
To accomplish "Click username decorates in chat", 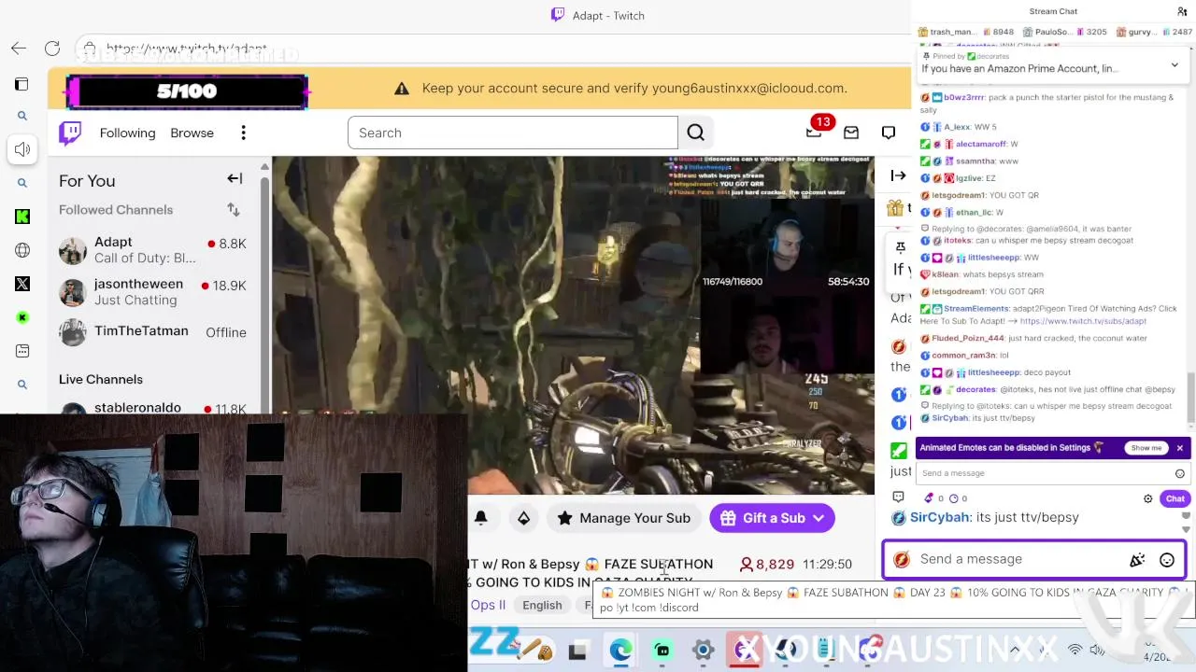I will tap(975, 389).
